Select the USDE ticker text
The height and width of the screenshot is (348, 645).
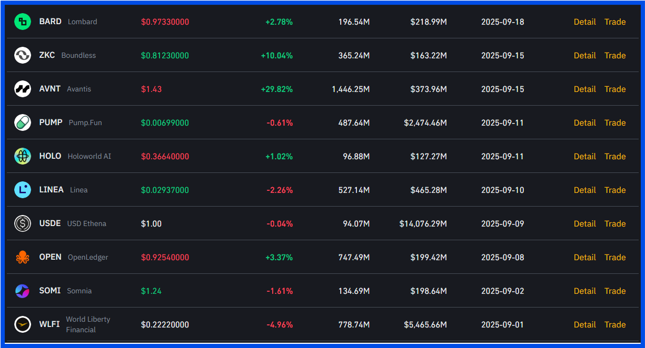coord(50,223)
